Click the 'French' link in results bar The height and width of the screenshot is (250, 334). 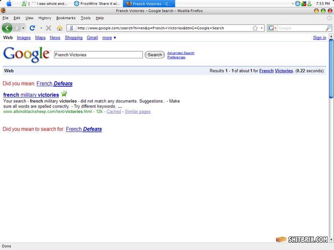tap(266, 71)
